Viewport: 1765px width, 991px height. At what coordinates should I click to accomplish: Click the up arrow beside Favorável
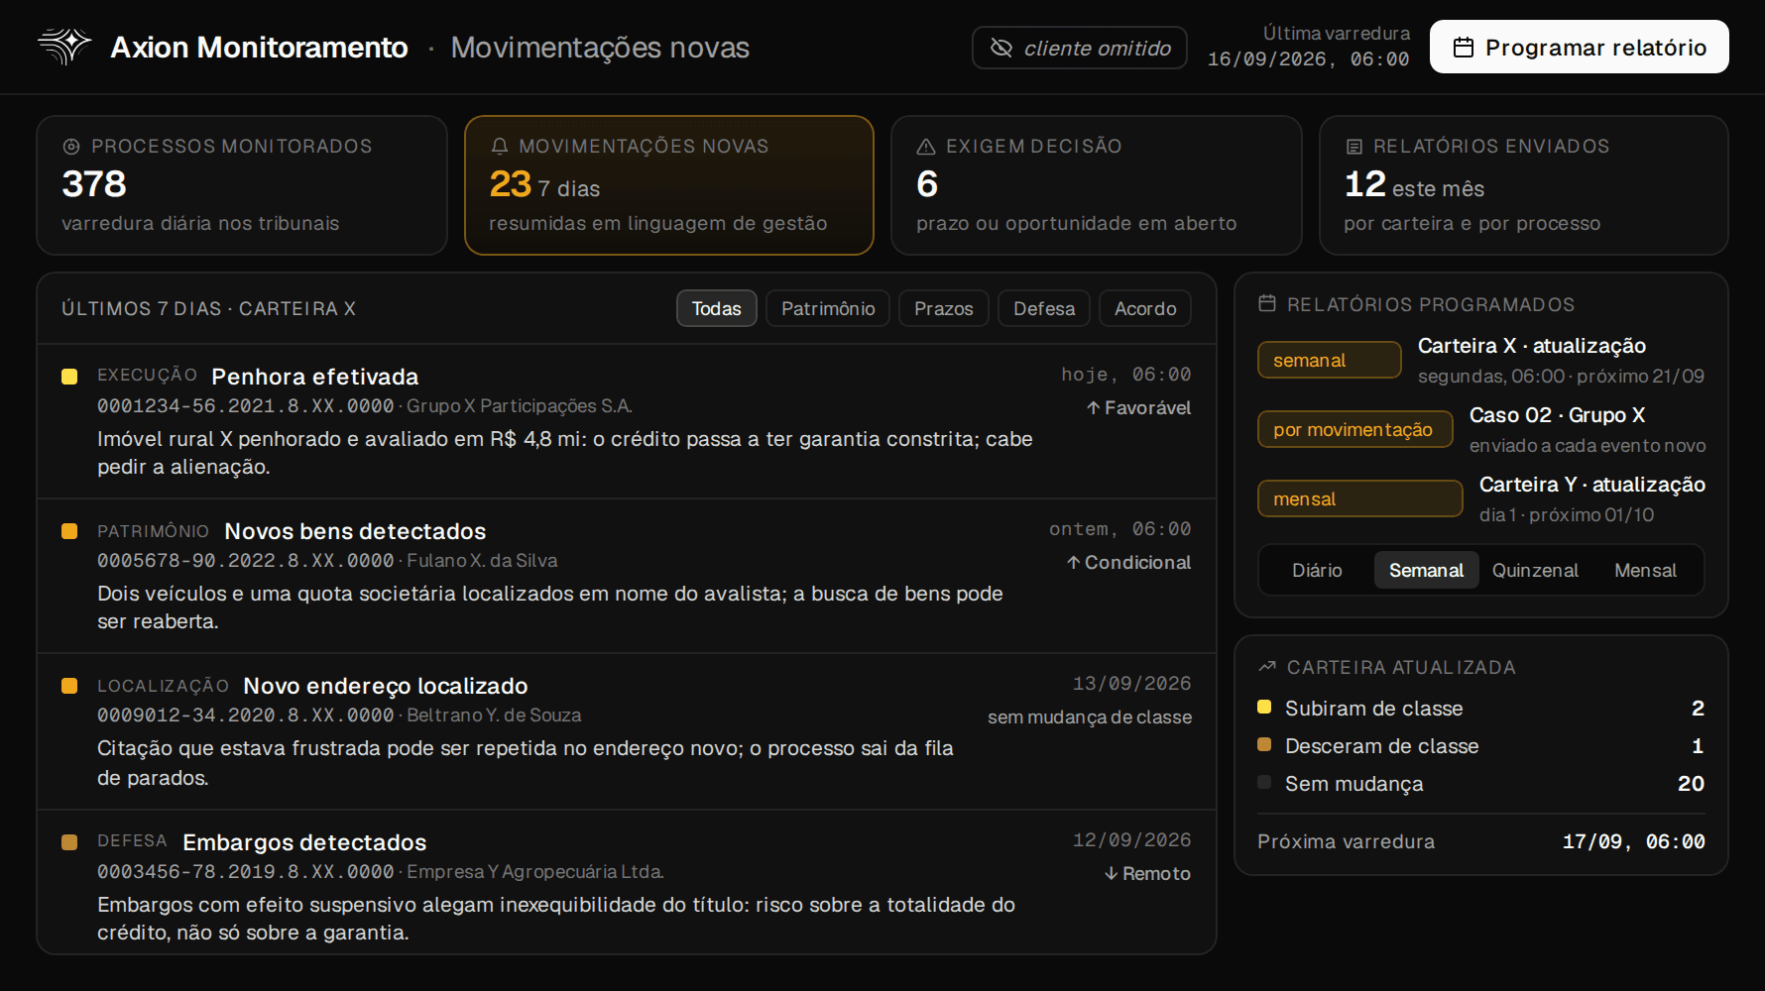pos(1093,408)
